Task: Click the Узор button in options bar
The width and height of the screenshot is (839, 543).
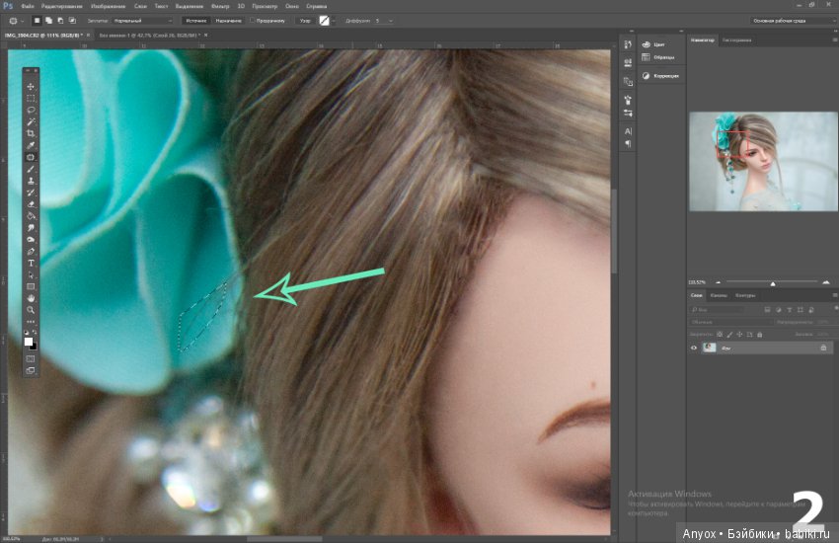Action: click(305, 21)
